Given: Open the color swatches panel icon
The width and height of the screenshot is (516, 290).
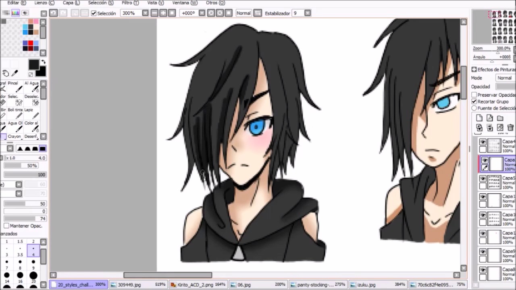Looking at the screenshot, I should [15, 13].
